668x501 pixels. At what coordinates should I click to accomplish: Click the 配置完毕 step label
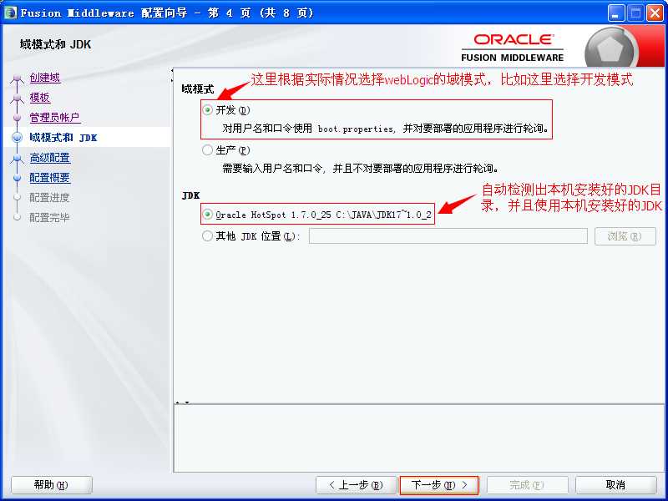pyautogui.click(x=49, y=218)
